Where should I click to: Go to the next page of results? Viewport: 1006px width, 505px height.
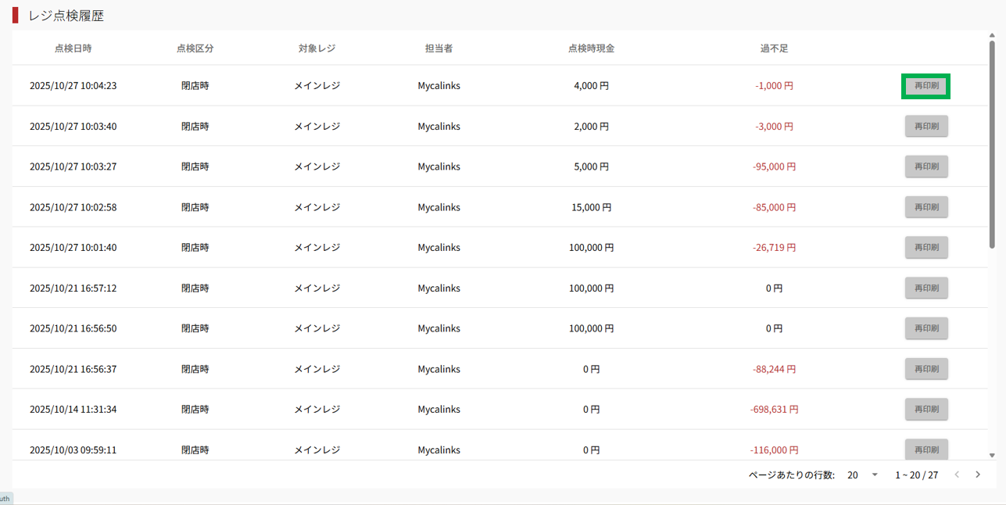[977, 475]
